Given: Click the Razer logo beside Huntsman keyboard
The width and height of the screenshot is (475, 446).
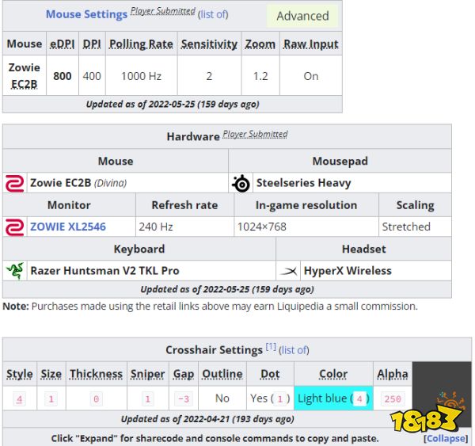Looking at the screenshot, I should coord(15,271).
